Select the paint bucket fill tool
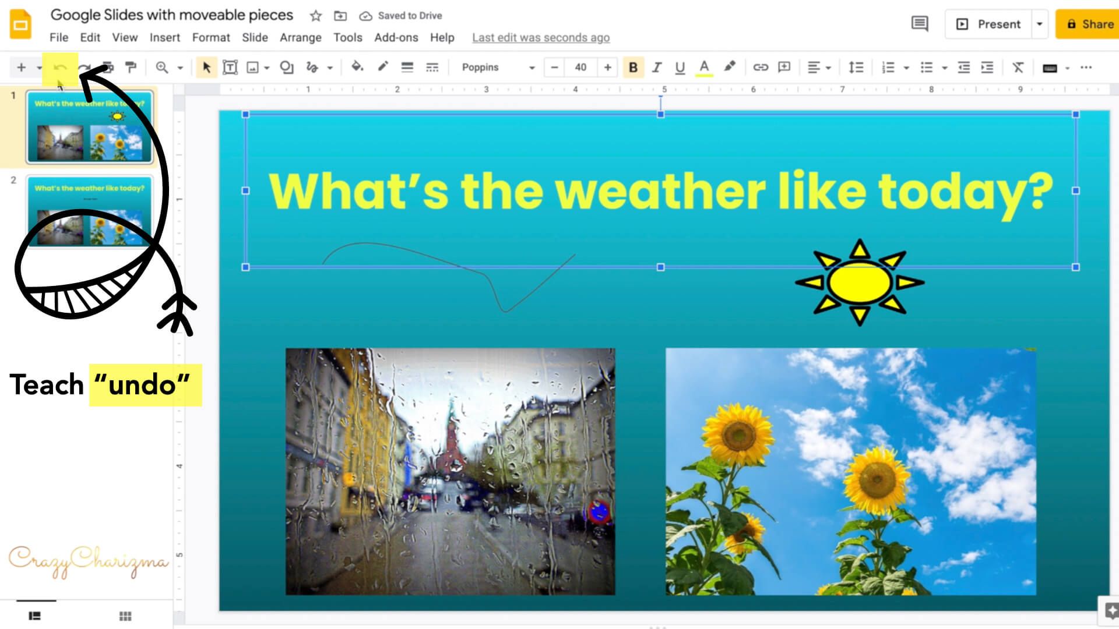The image size is (1119, 629). pyautogui.click(x=357, y=68)
